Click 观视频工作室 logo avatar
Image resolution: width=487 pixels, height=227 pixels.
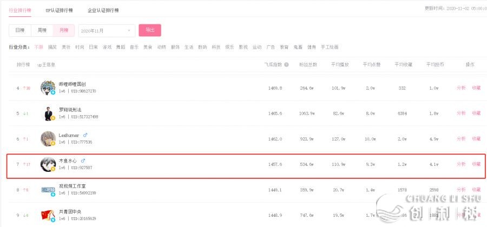(48, 190)
